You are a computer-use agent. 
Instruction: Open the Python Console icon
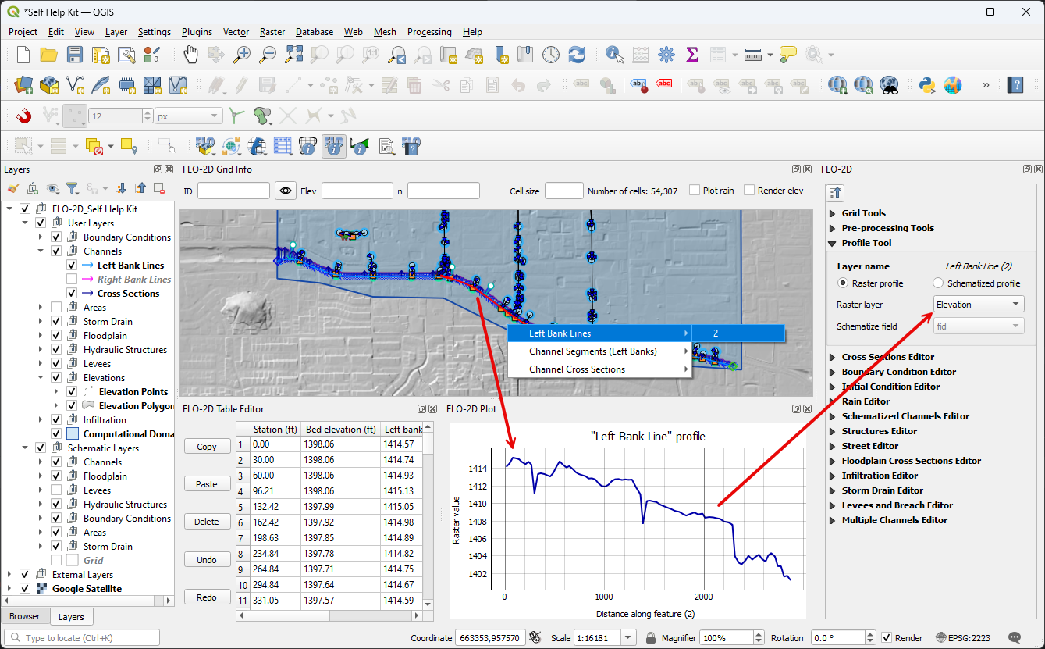coord(927,85)
